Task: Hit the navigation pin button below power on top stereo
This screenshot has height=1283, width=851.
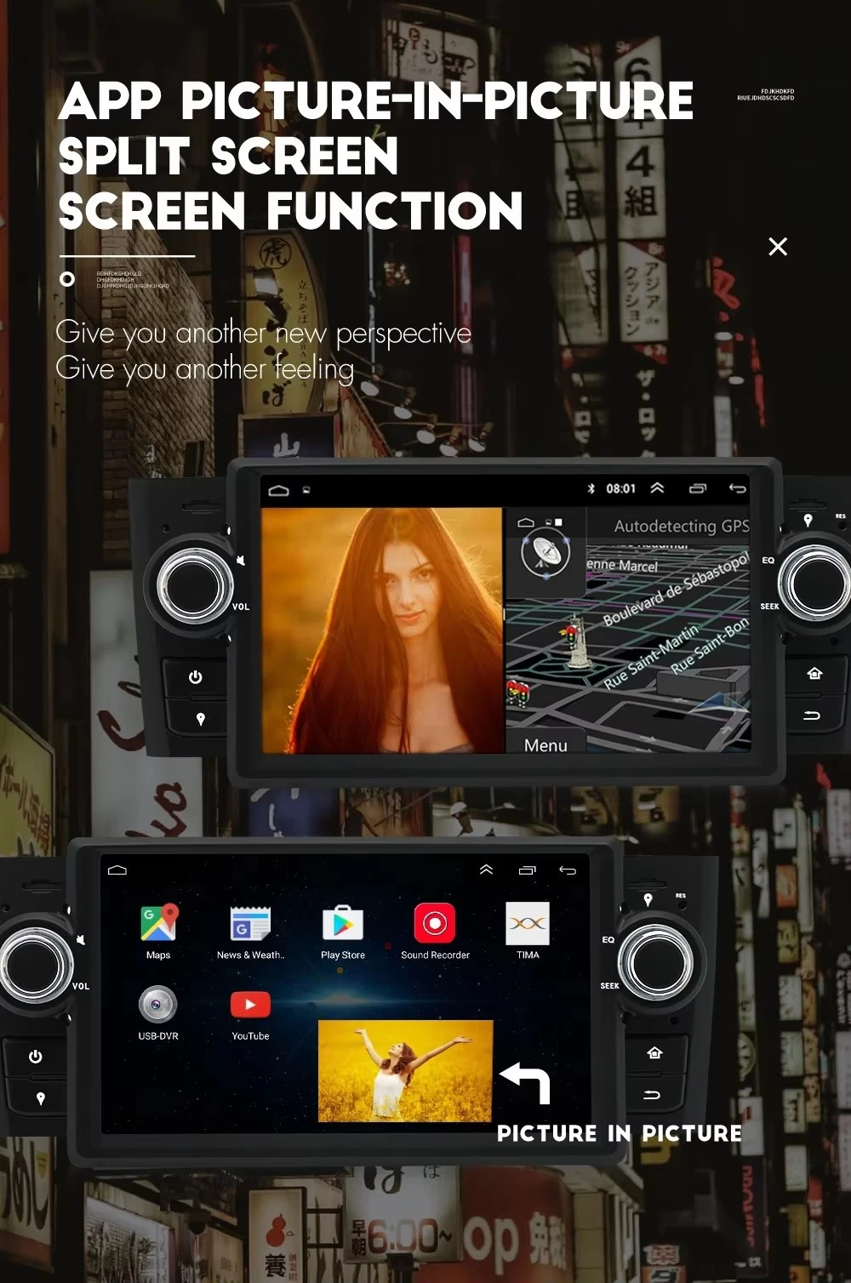Action: (x=200, y=719)
